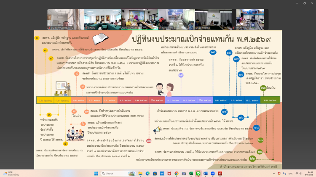Image resolution: width=316 pixels, height=177 pixels.
Task: Open the Windows Start menu
Action: point(96,173)
